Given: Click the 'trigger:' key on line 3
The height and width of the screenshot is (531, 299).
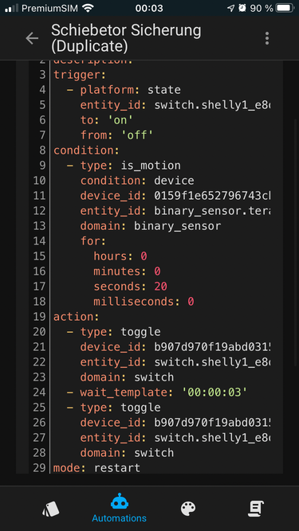Looking at the screenshot, I should pos(80,75).
